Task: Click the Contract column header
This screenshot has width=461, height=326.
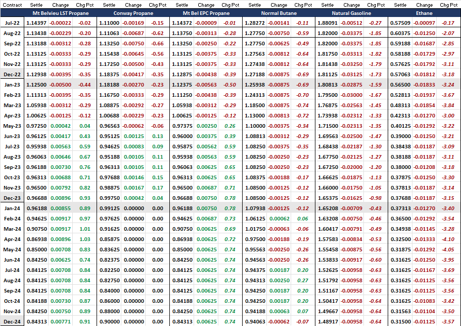Action: click(x=12, y=5)
